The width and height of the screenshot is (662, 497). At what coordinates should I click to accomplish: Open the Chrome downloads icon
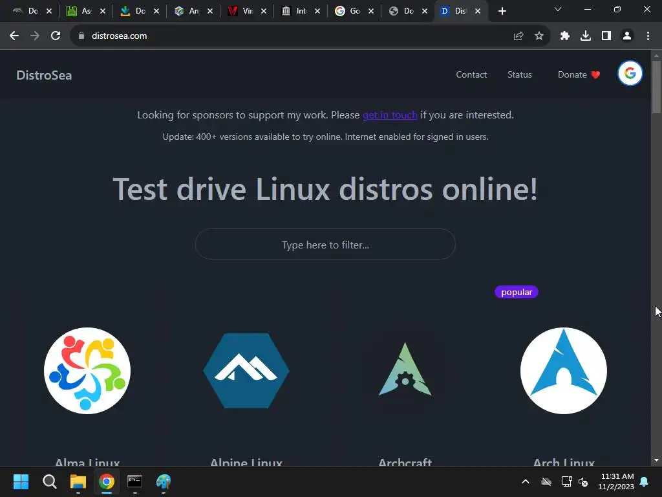coord(586,36)
